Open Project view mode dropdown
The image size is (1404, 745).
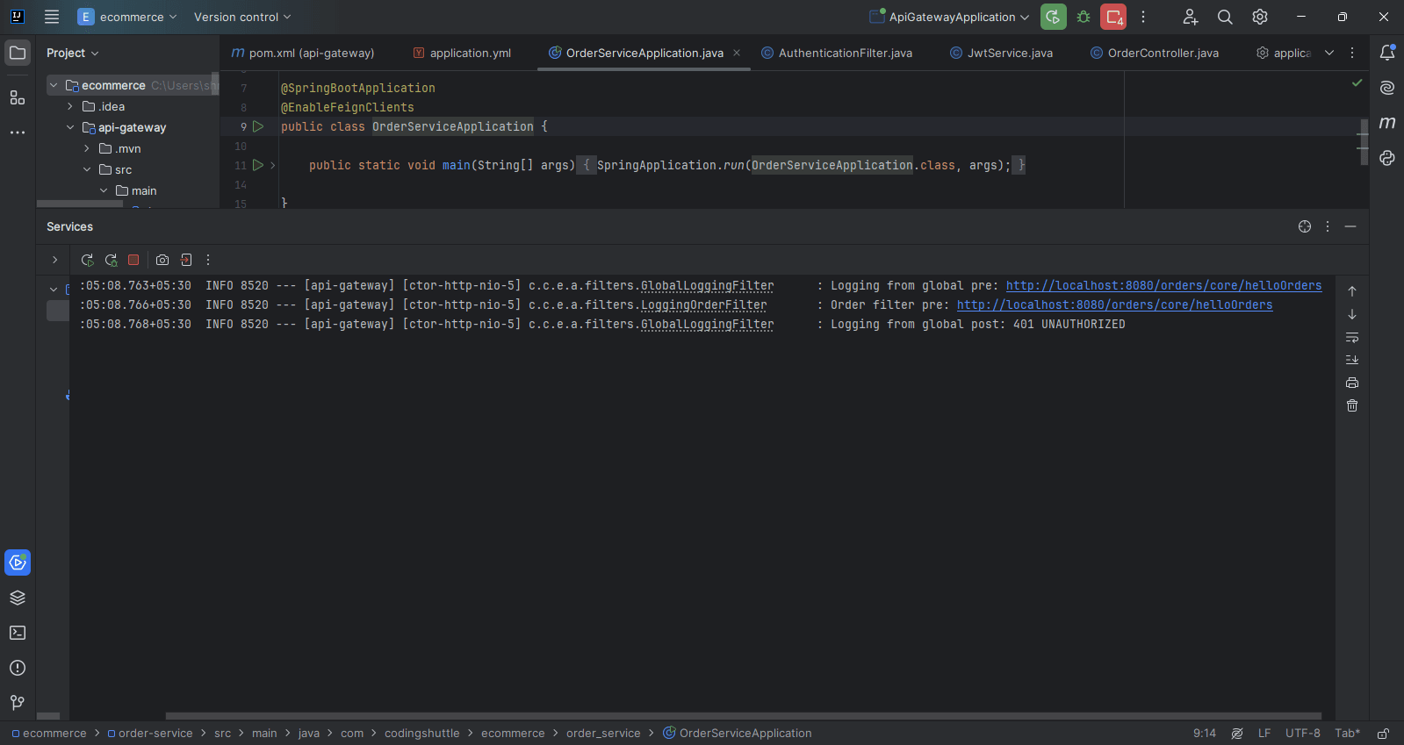coord(73,53)
